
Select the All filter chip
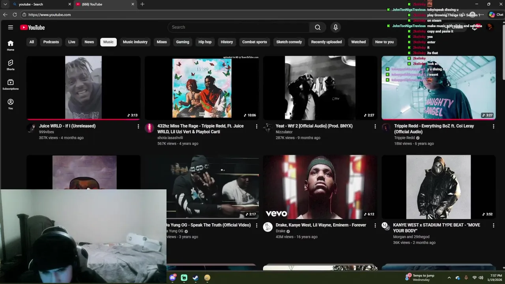[32, 42]
